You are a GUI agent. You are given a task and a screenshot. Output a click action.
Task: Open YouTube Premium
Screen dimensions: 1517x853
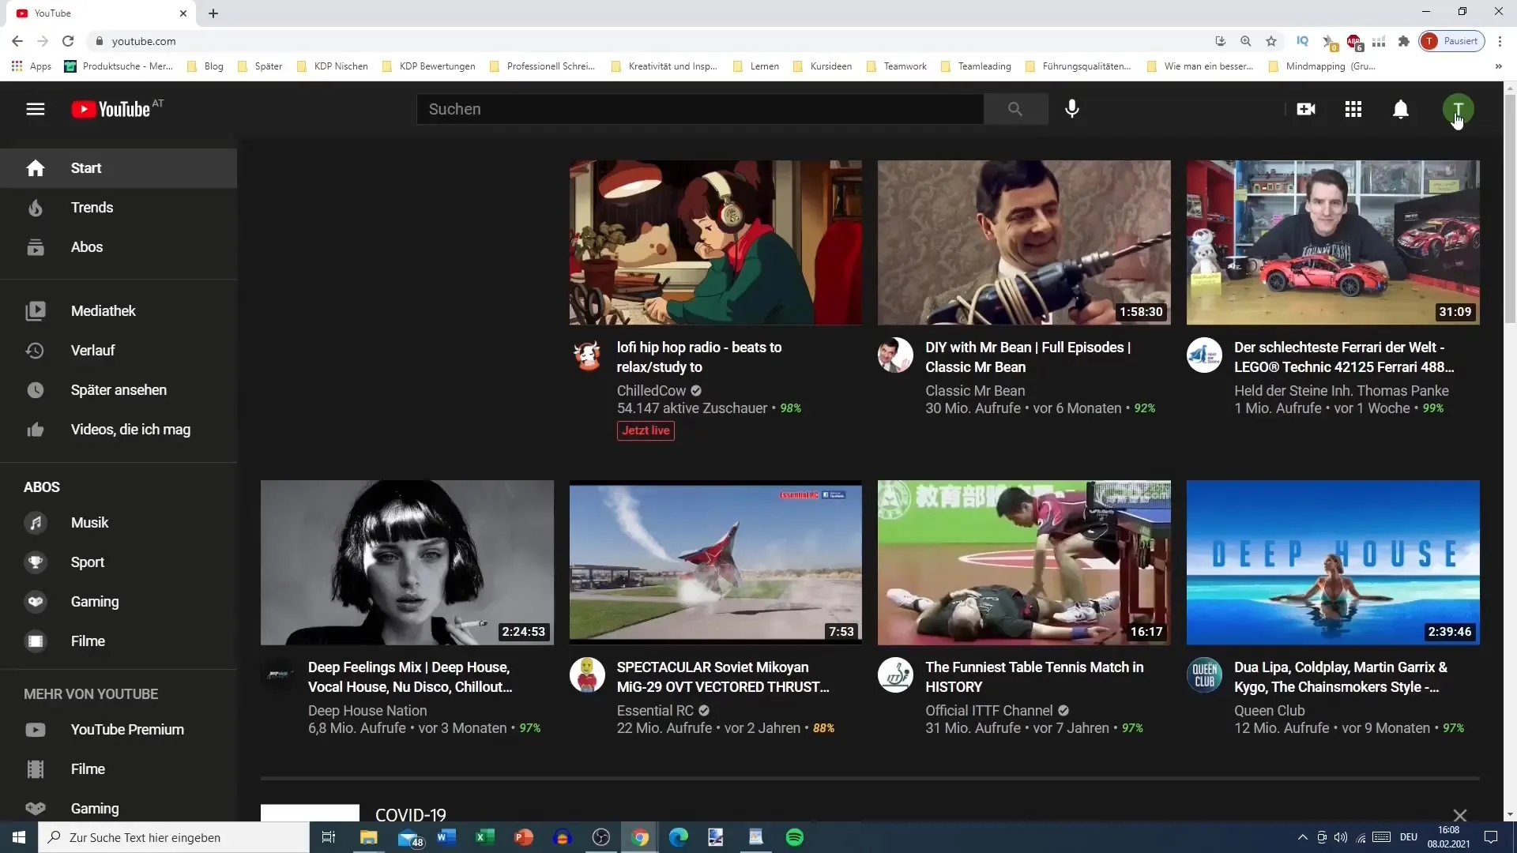pos(119,730)
